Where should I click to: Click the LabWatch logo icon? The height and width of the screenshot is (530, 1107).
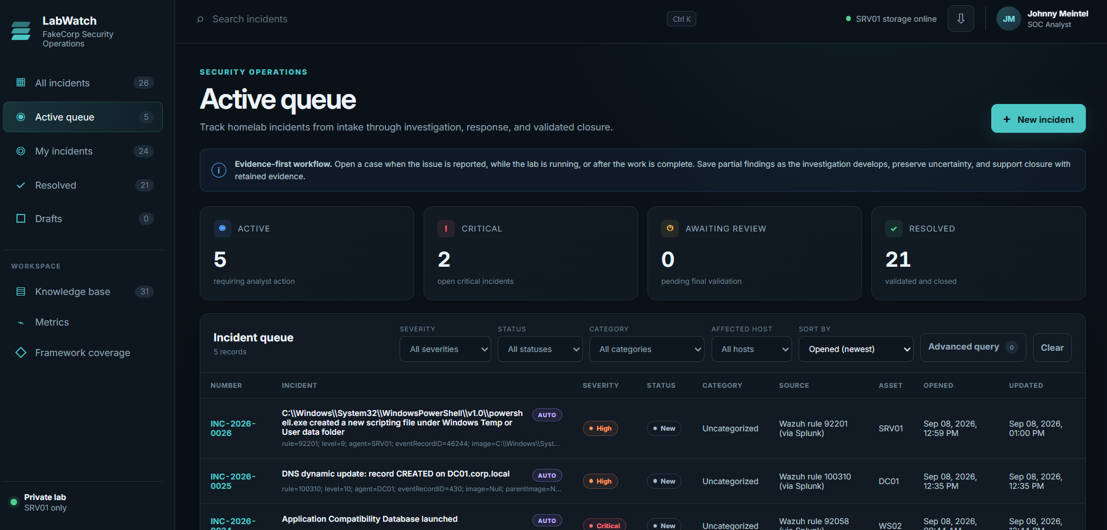point(21,31)
